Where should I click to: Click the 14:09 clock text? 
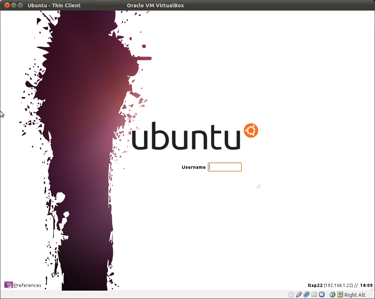[366, 285]
